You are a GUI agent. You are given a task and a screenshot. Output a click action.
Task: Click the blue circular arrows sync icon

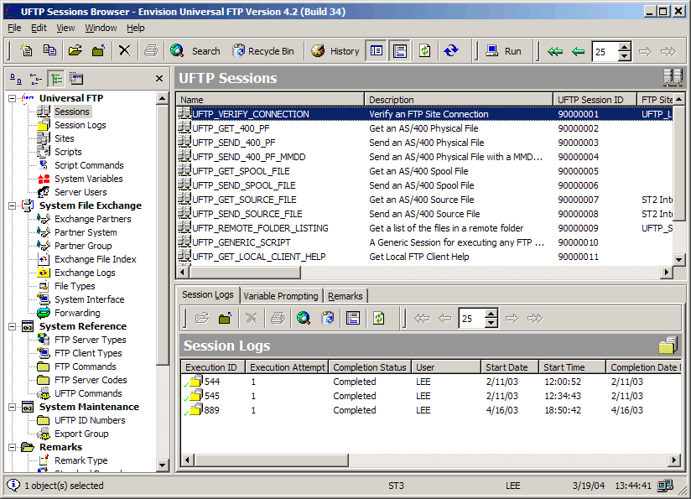point(451,51)
